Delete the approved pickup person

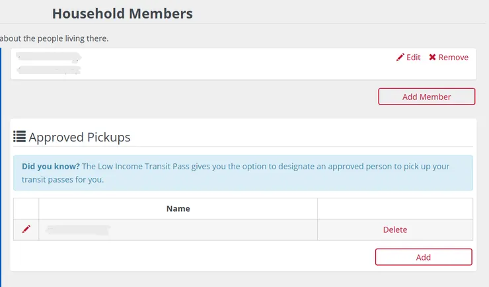click(x=395, y=229)
